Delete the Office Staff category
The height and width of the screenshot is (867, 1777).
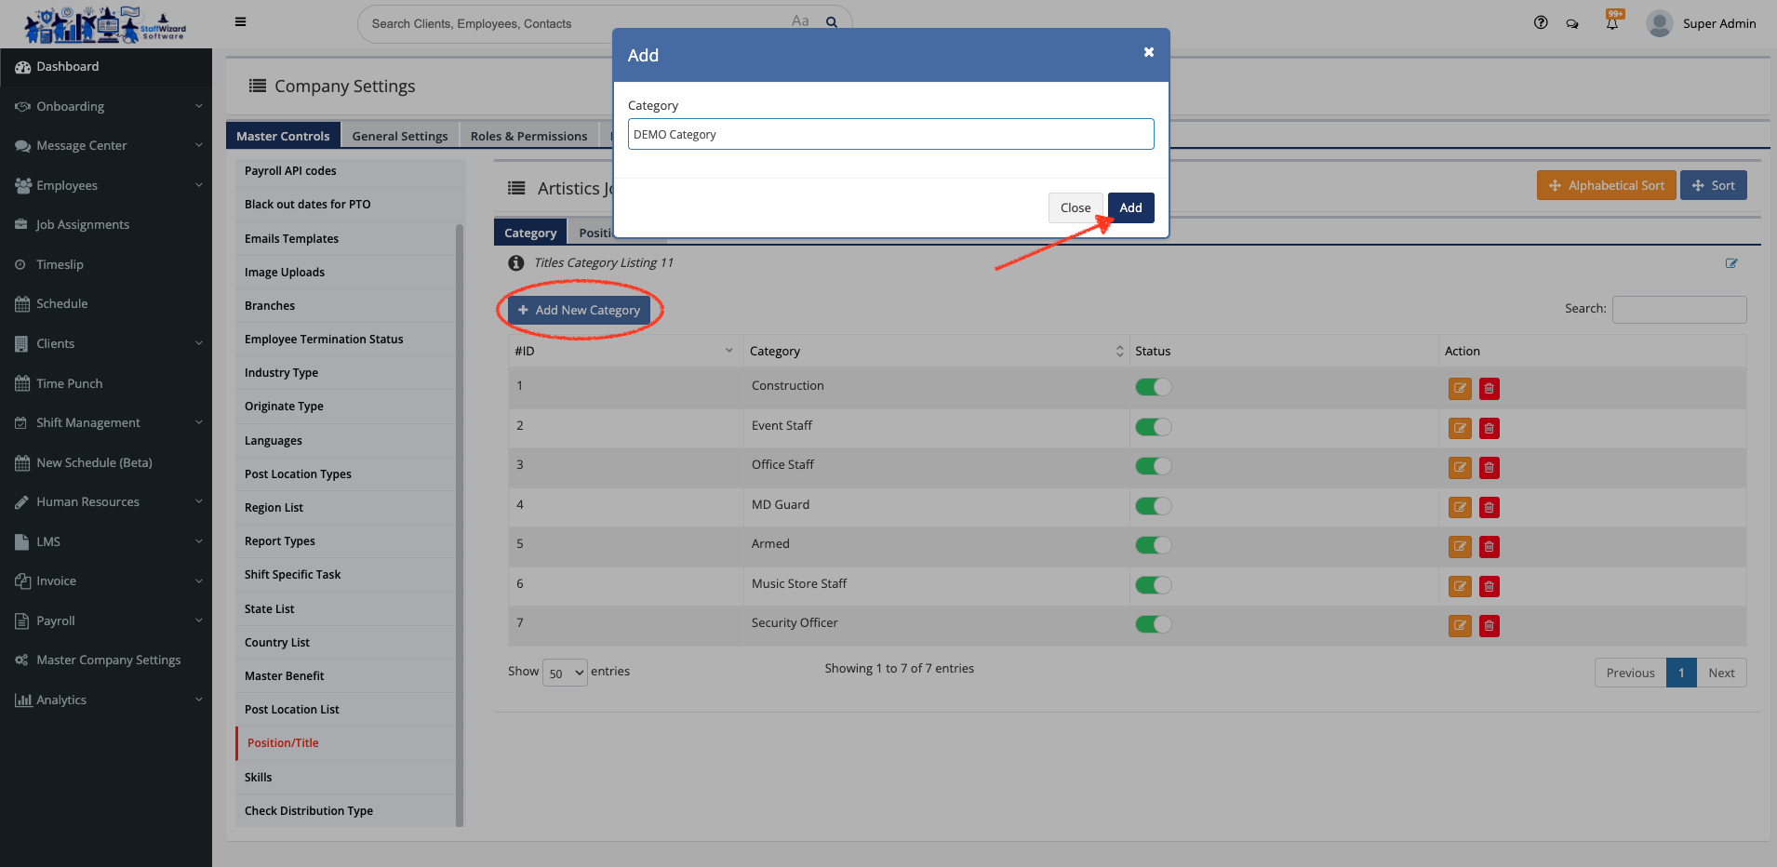pos(1490,468)
